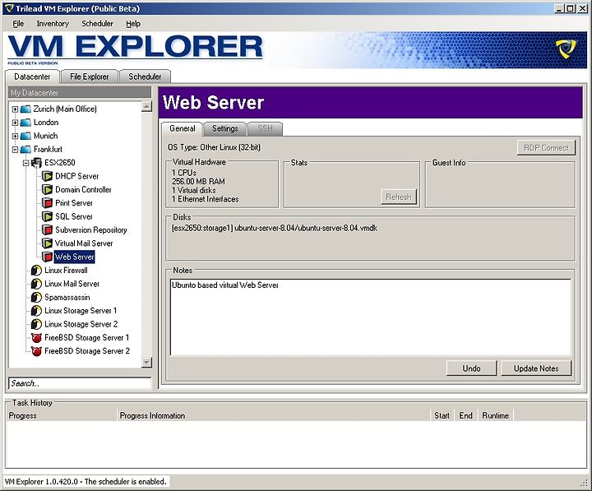This screenshot has width=592, height=491.
Task: Click the daemon icon of FreeBSD Storage Server 1
Action: (36, 338)
